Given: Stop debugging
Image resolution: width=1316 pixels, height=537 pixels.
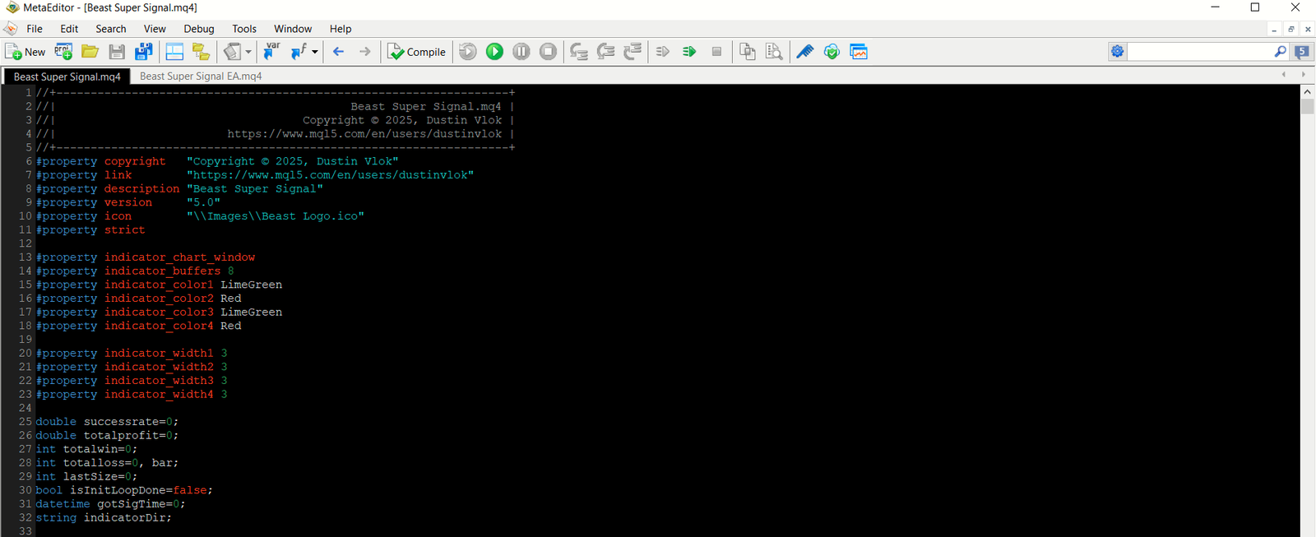Looking at the screenshot, I should point(548,52).
